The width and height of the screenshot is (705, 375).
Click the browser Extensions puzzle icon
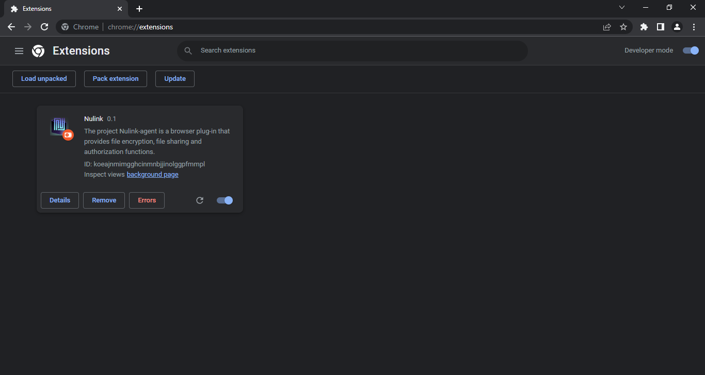pyautogui.click(x=644, y=27)
